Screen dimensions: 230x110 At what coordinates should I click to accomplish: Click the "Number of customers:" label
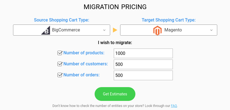point(86,64)
